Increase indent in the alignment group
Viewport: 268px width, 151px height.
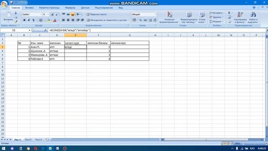(82, 20)
